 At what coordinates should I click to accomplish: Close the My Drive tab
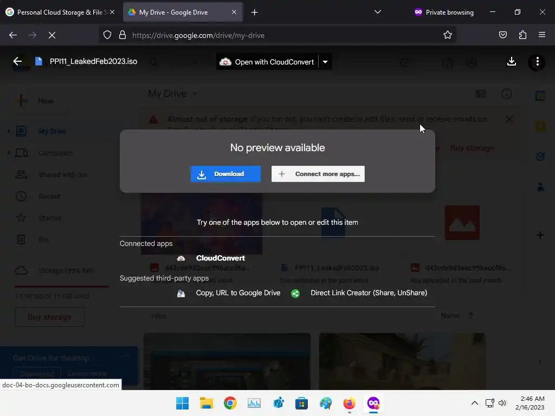pos(234,12)
